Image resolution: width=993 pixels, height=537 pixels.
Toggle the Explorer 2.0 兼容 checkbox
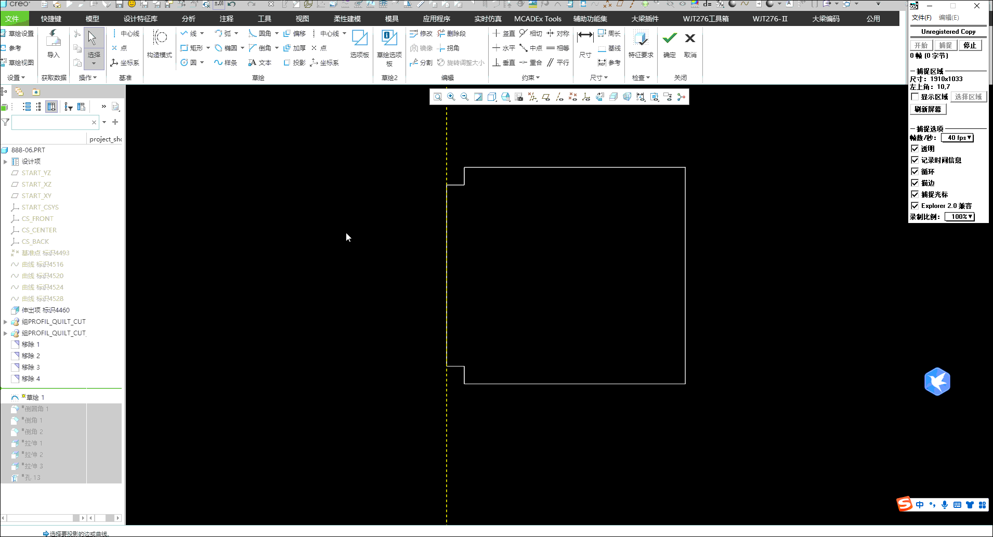(x=915, y=206)
